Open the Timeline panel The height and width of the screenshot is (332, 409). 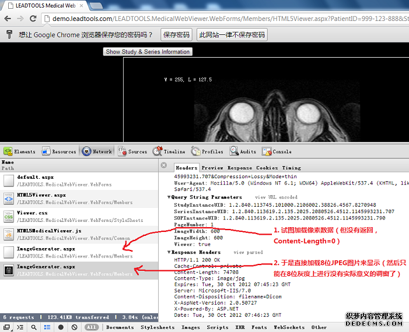pyautogui.click(x=169, y=151)
